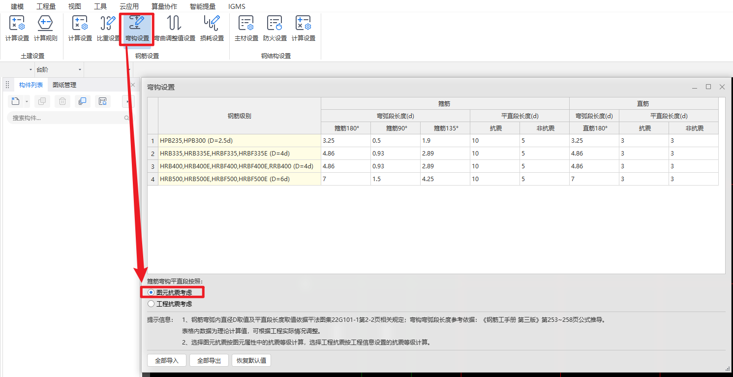Open the IGMS menu tab
This screenshot has width=733, height=377.
[x=237, y=6]
